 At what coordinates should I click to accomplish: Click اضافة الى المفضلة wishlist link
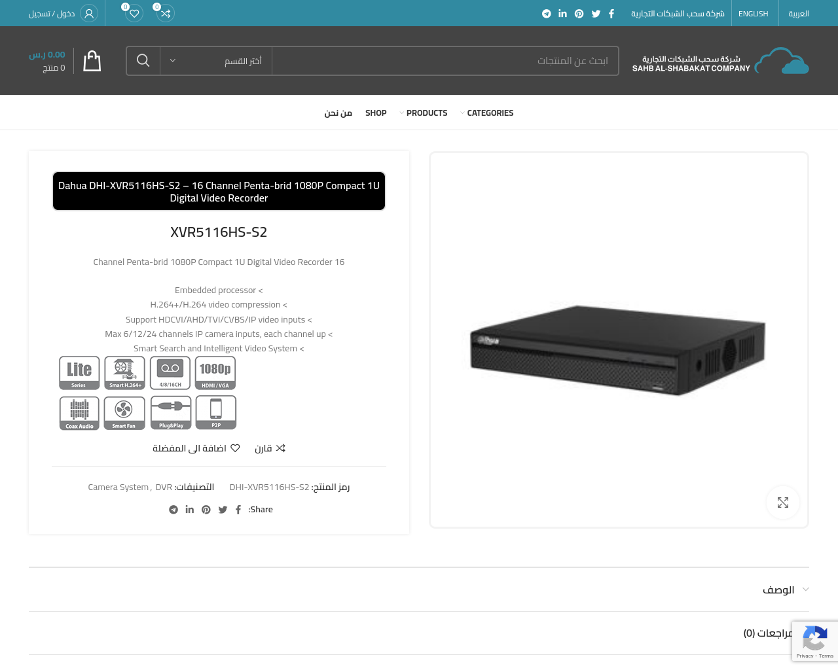[196, 448]
